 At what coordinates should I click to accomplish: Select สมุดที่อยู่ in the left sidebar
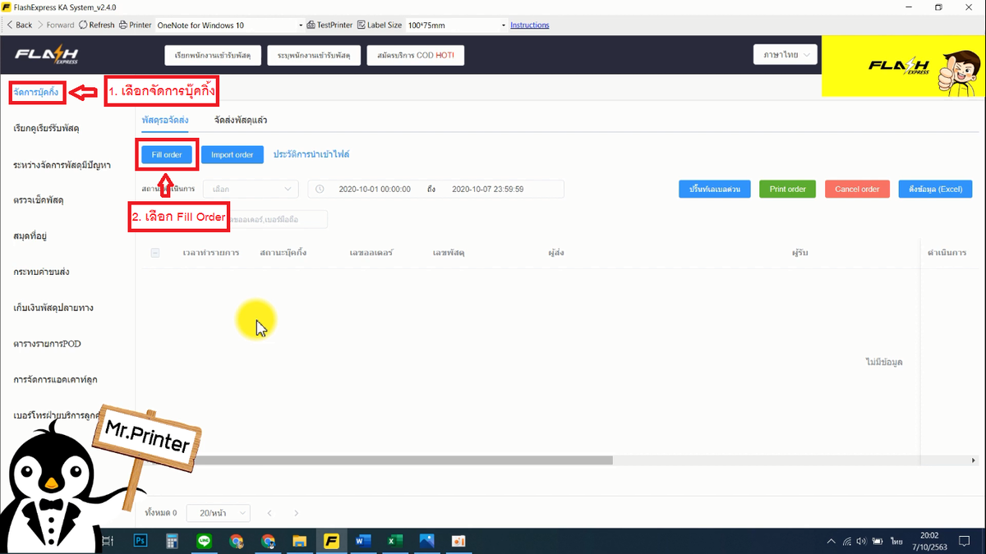tap(30, 236)
